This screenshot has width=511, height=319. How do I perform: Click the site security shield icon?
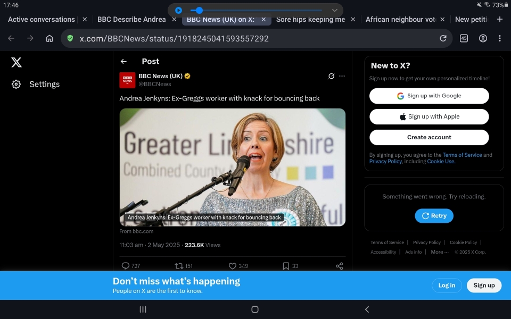pos(70,38)
